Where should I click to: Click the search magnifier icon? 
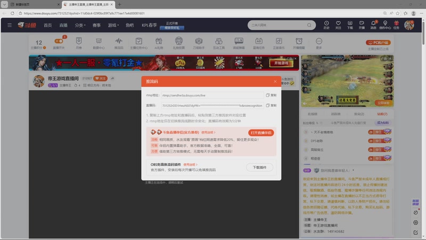click(x=309, y=25)
